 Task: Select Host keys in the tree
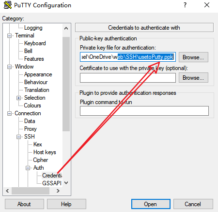(45, 152)
